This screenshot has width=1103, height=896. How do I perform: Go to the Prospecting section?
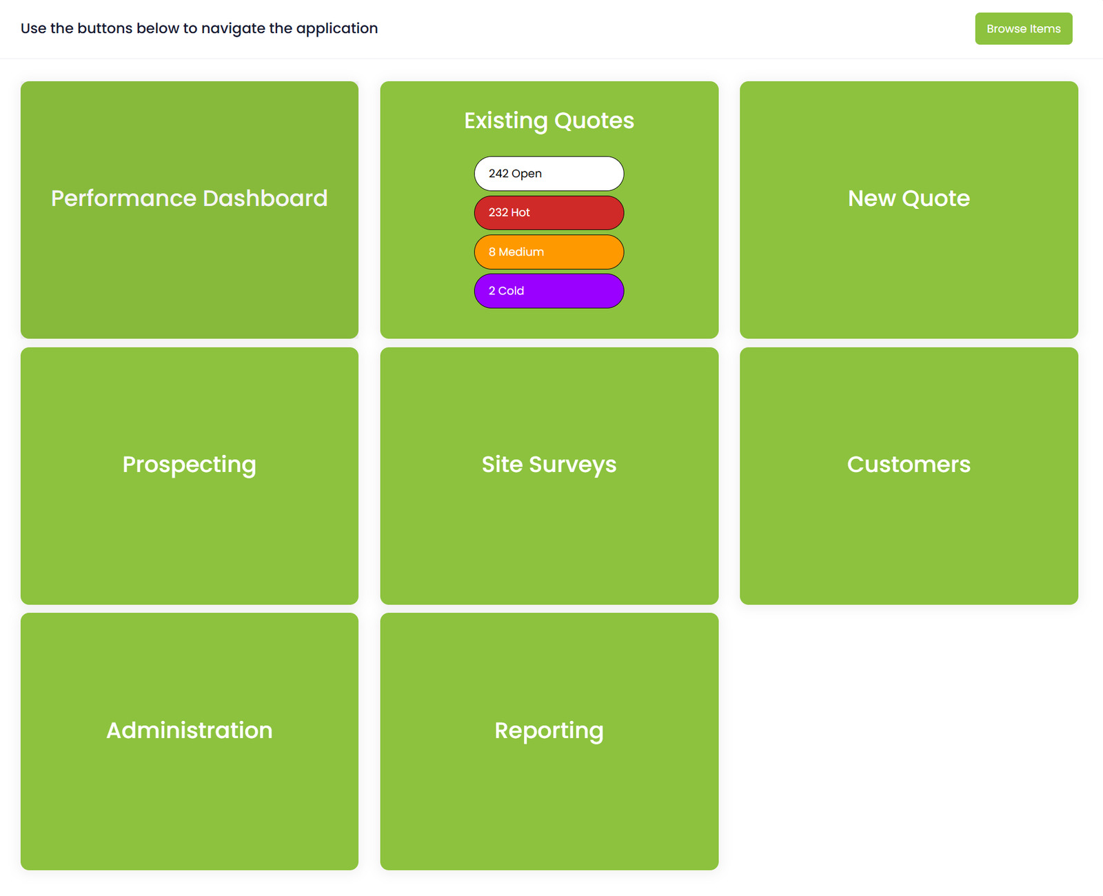click(x=190, y=476)
